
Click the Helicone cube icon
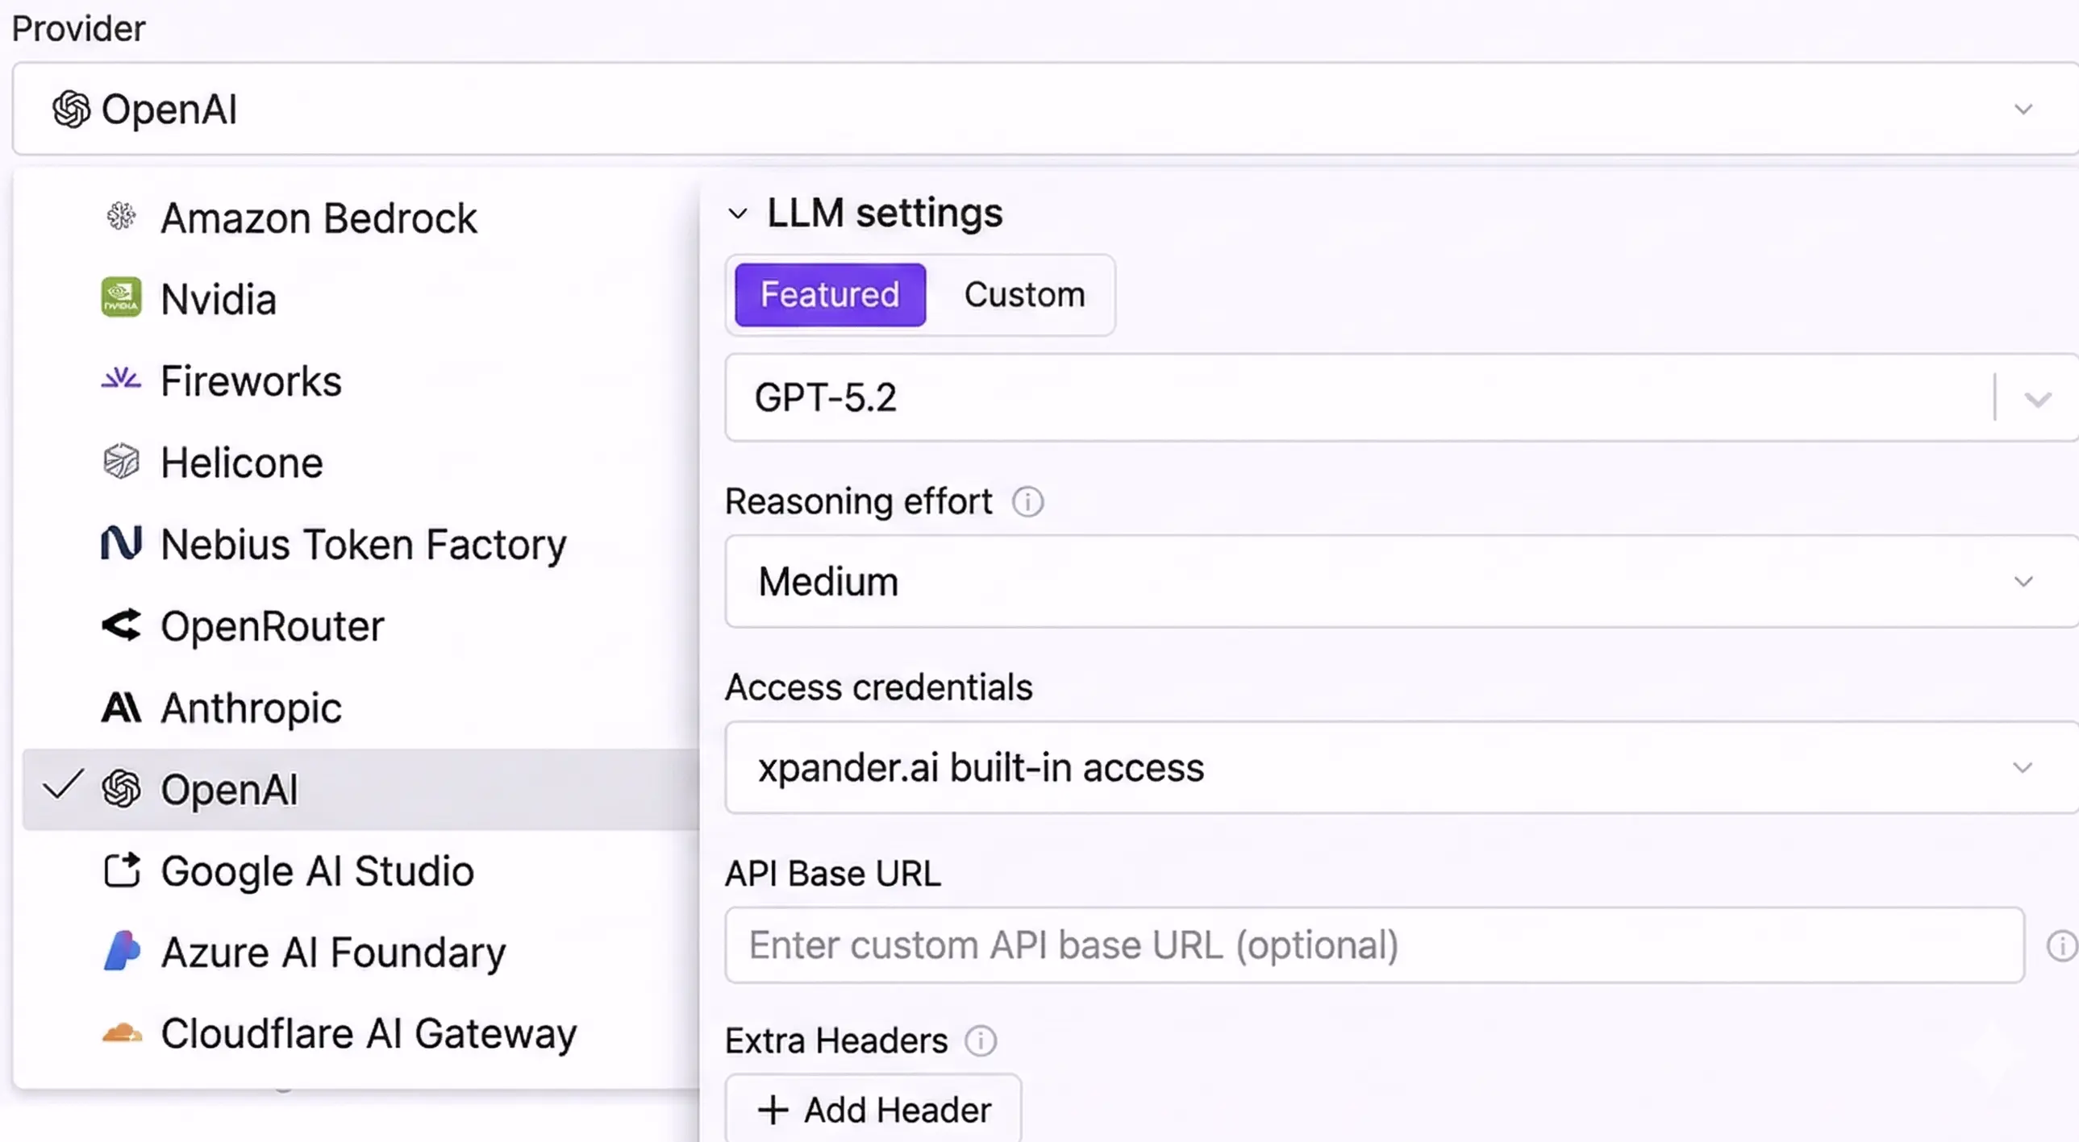click(121, 461)
